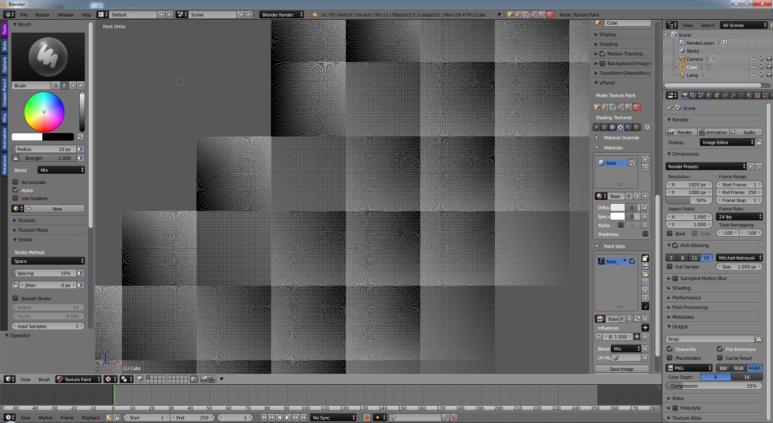Open the Stroke Method dropdown

pos(48,261)
